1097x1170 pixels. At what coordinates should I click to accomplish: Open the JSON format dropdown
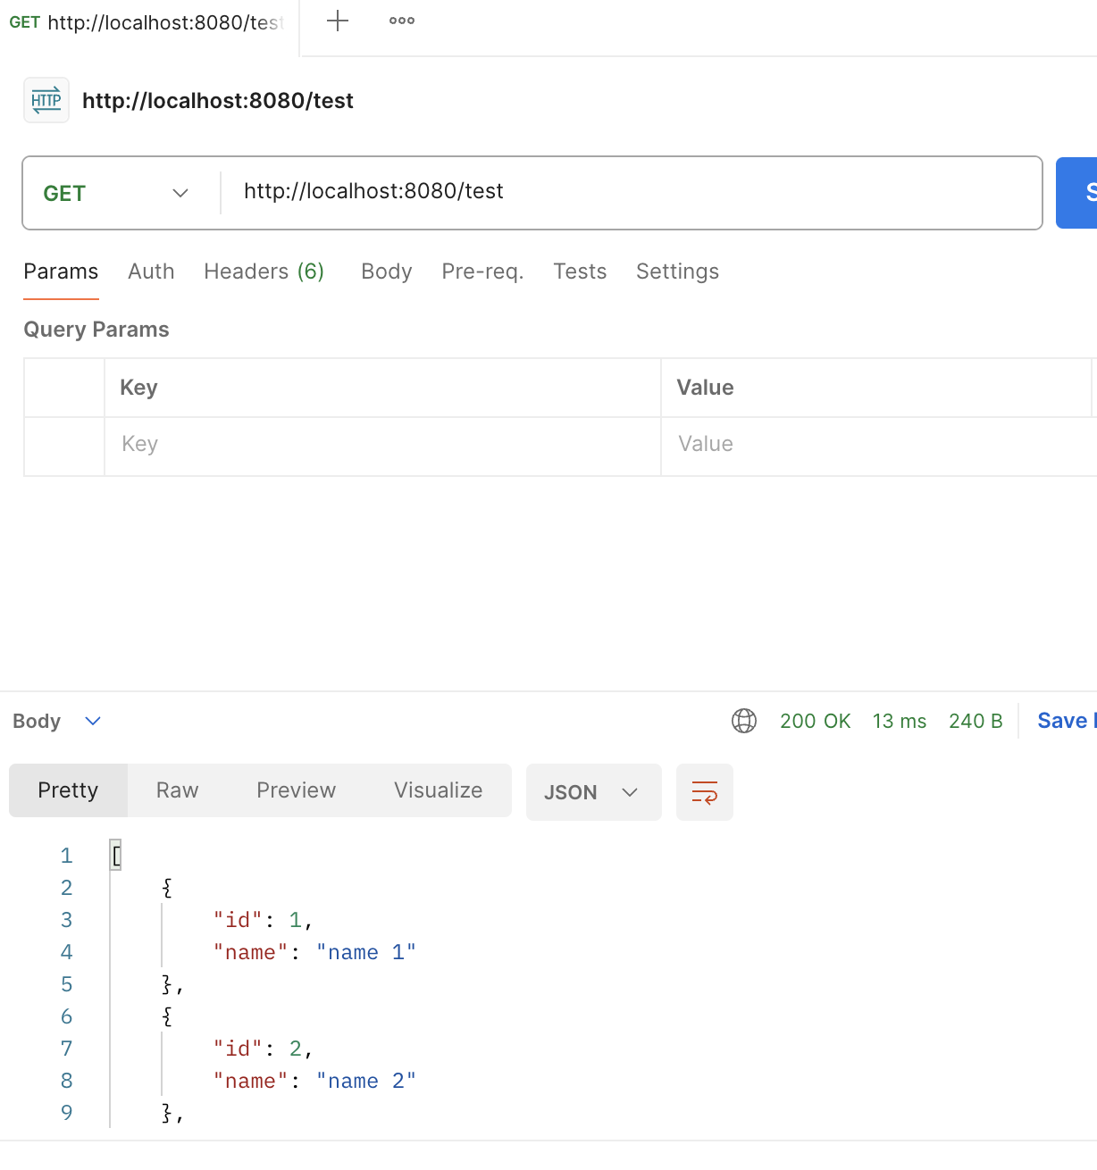click(x=592, y=792)
